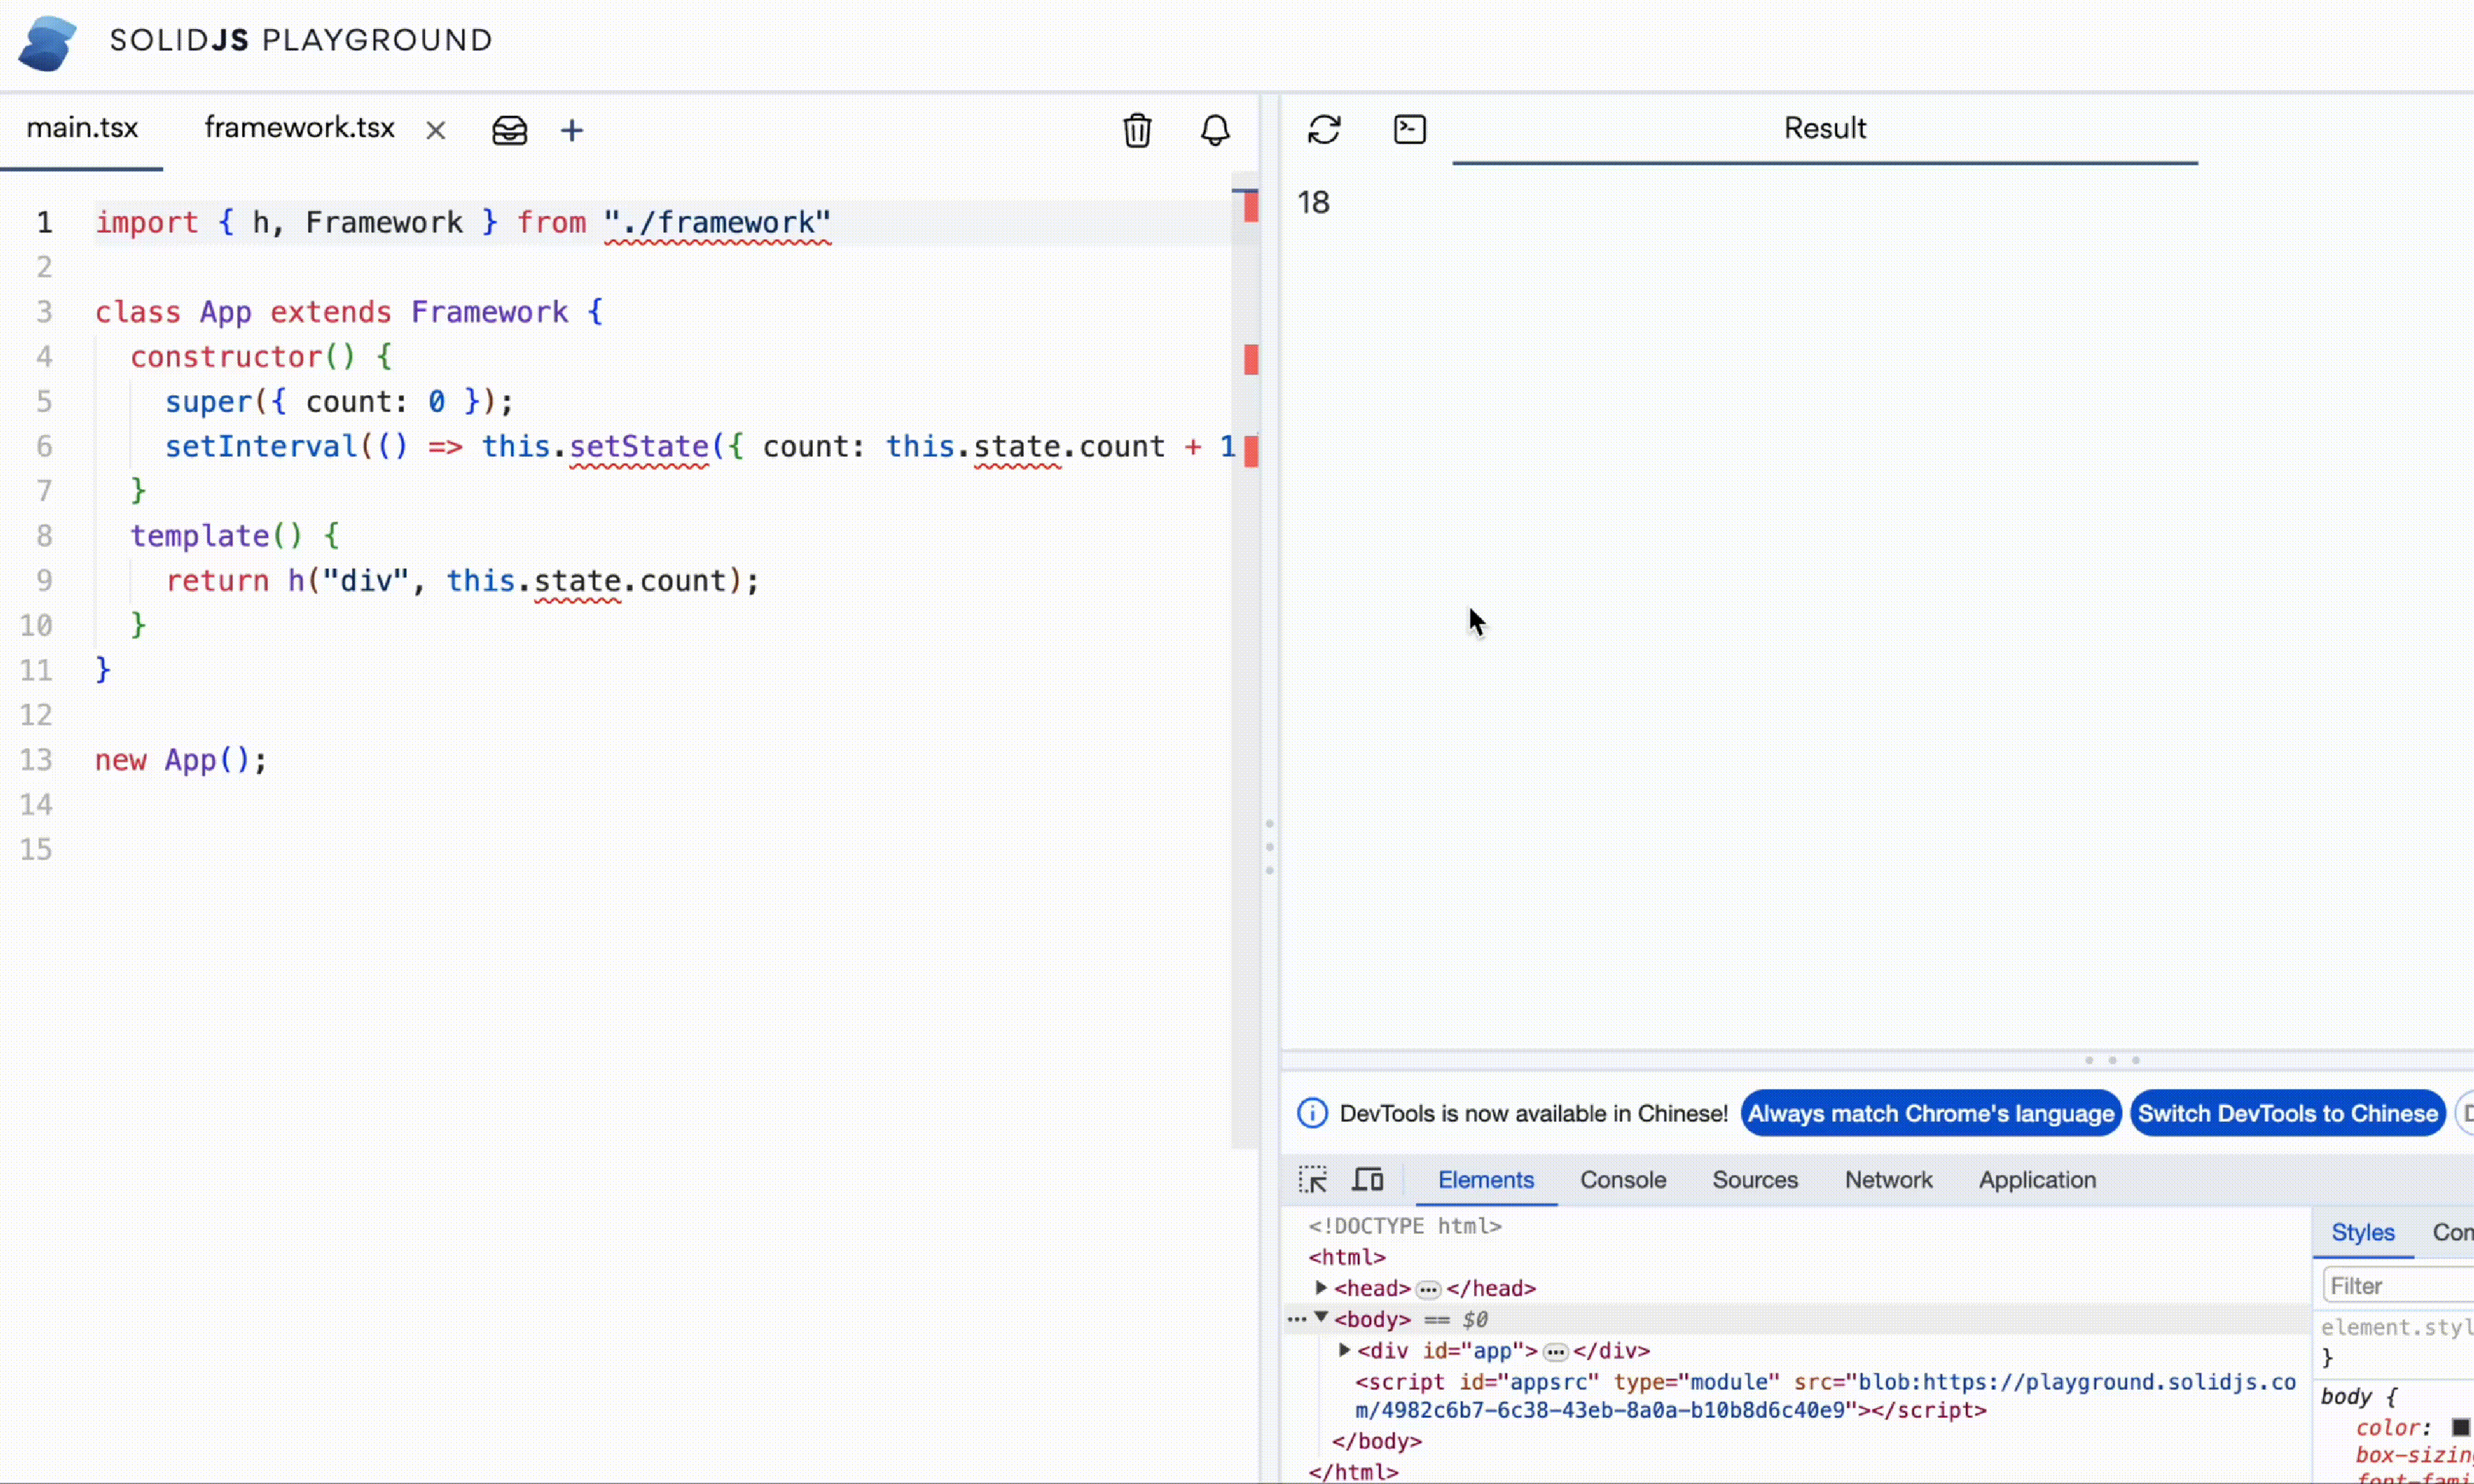The width and height of the screenshot is (2474, 1484).
Task: Click the trash delete icon
Action: click(1137, 130)
